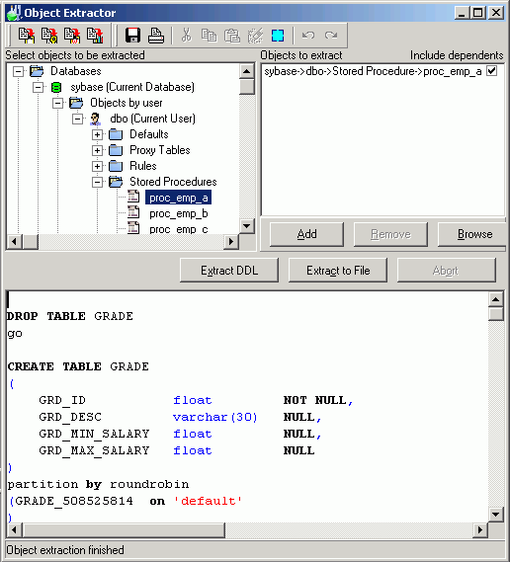
Task: Click the Extract DDL button
Action: 229,271
